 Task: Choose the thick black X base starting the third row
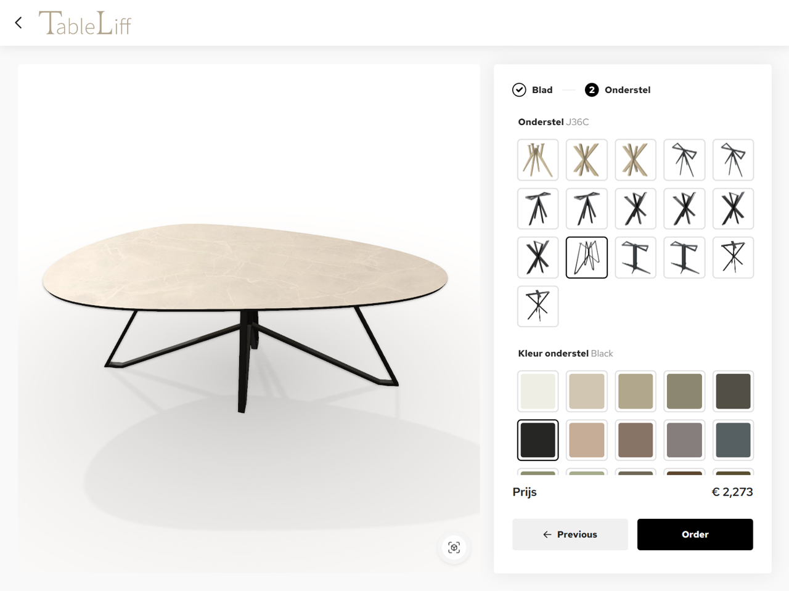[538, 258]
